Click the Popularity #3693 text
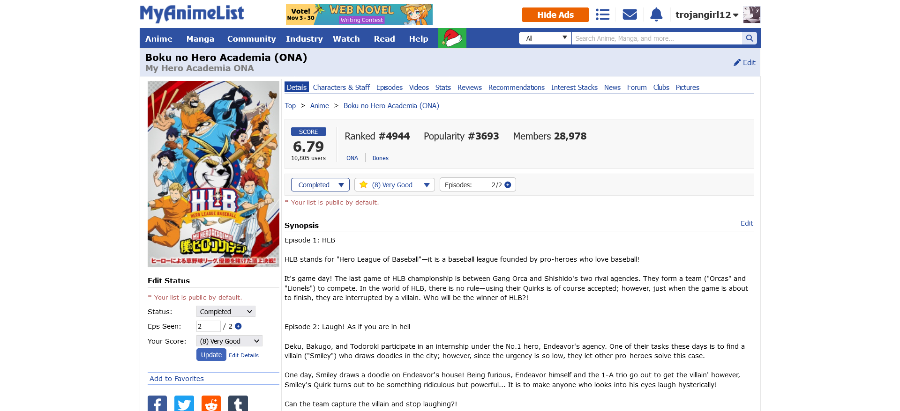 (461, 136)
